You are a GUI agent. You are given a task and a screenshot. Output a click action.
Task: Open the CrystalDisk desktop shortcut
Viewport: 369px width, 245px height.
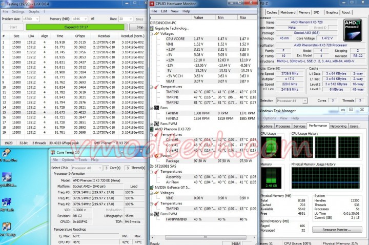click(7, 180)
